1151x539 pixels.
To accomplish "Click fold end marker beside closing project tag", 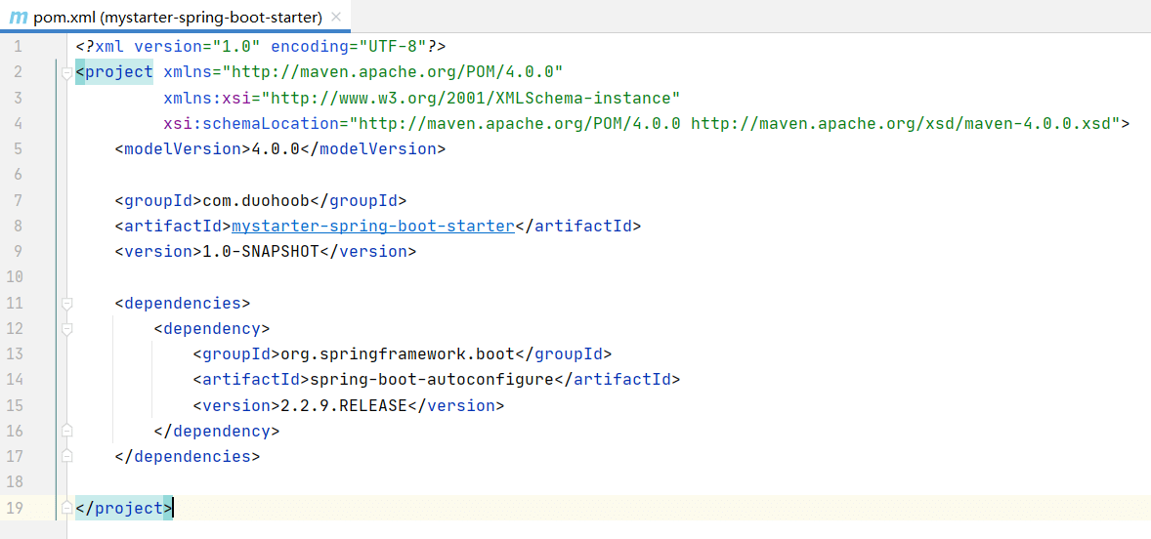I will click(x=66, y=508).
